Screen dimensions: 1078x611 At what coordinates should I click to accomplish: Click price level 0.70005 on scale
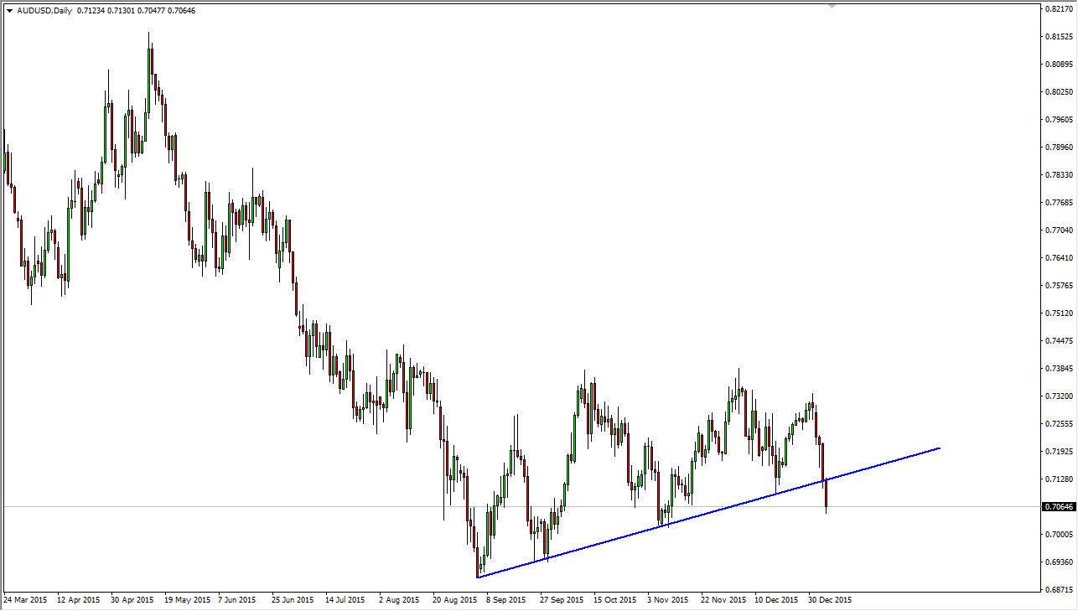[1060, 535]
